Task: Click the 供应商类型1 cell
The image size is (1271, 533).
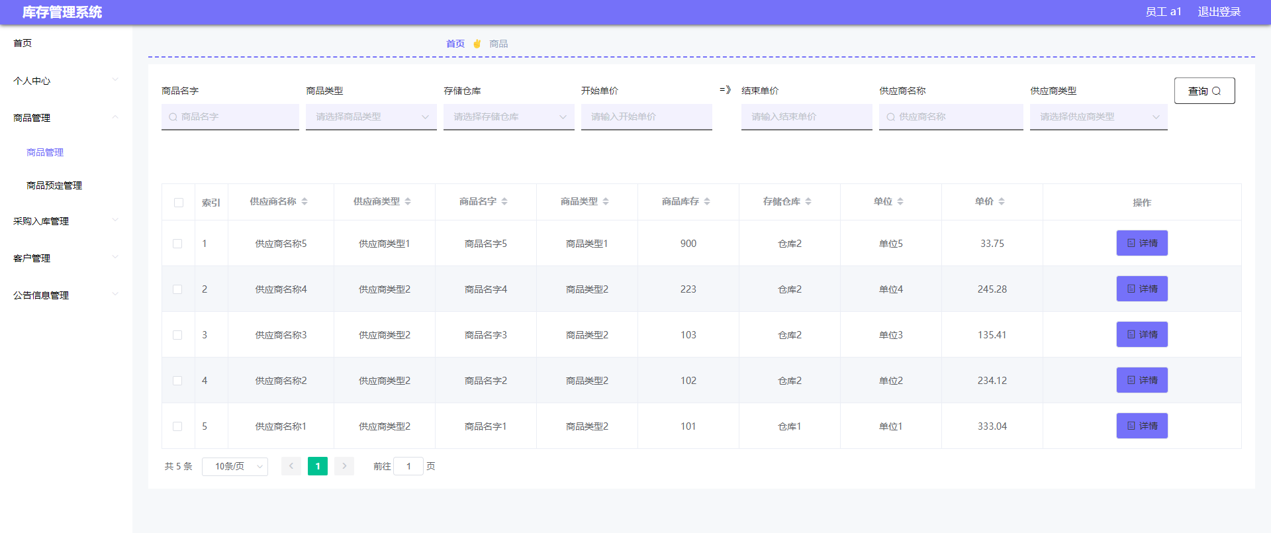Action: tap(385, 244)
